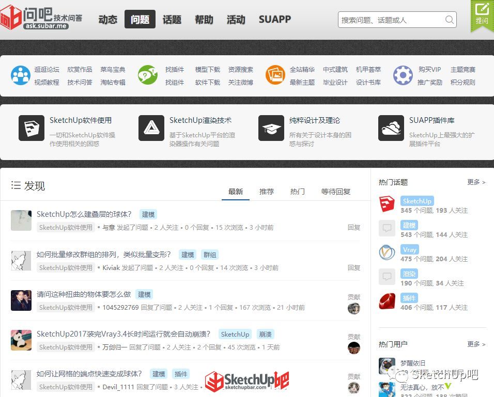Go to the 动态 nav item

[x=108, y=20]
